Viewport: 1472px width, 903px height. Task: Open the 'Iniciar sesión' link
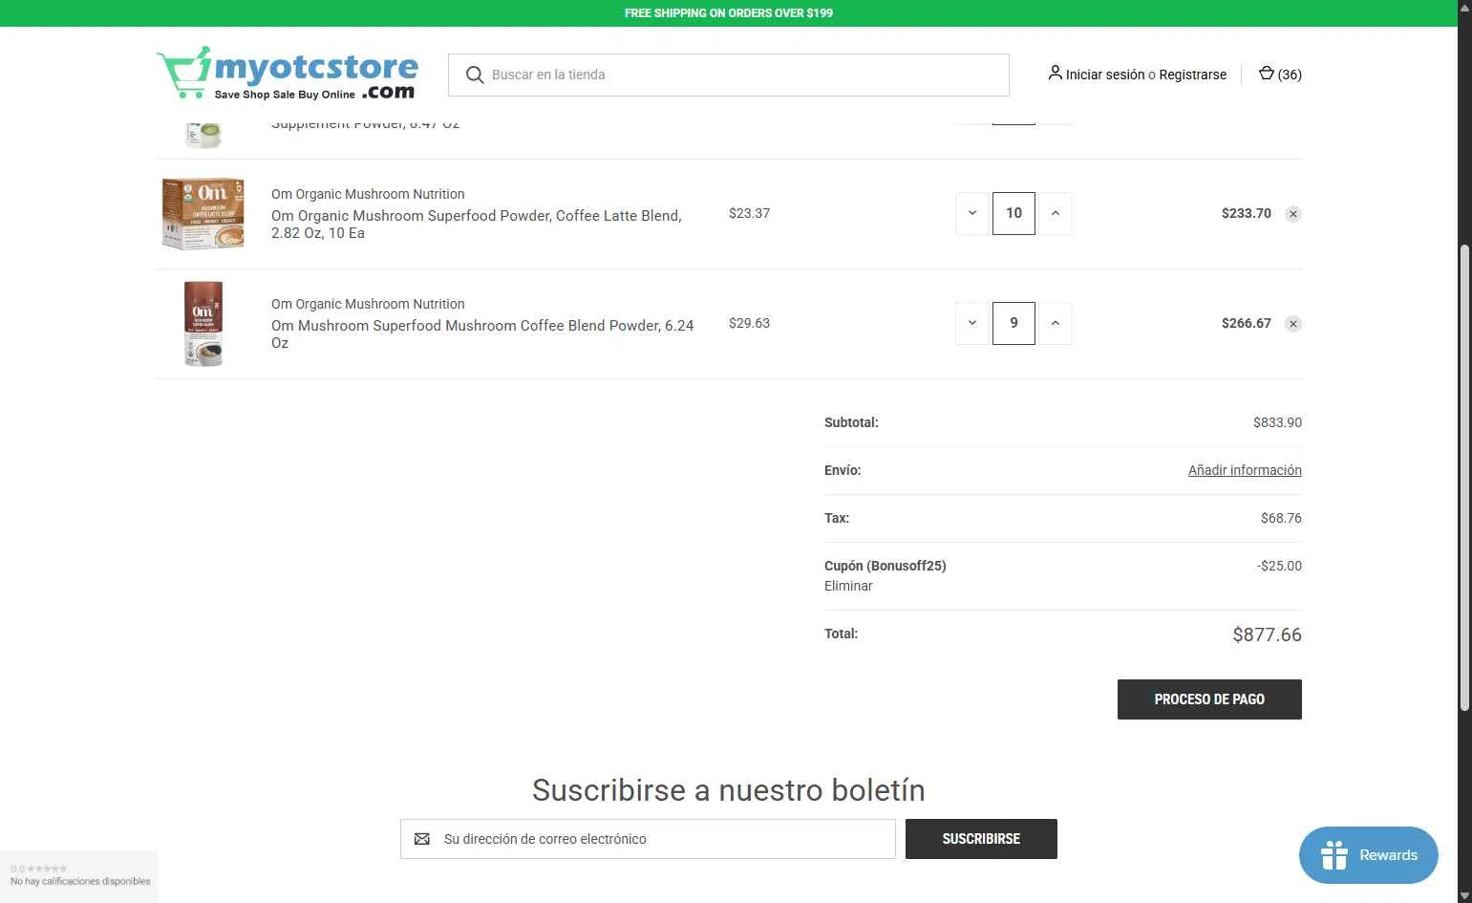(1105, 75)
